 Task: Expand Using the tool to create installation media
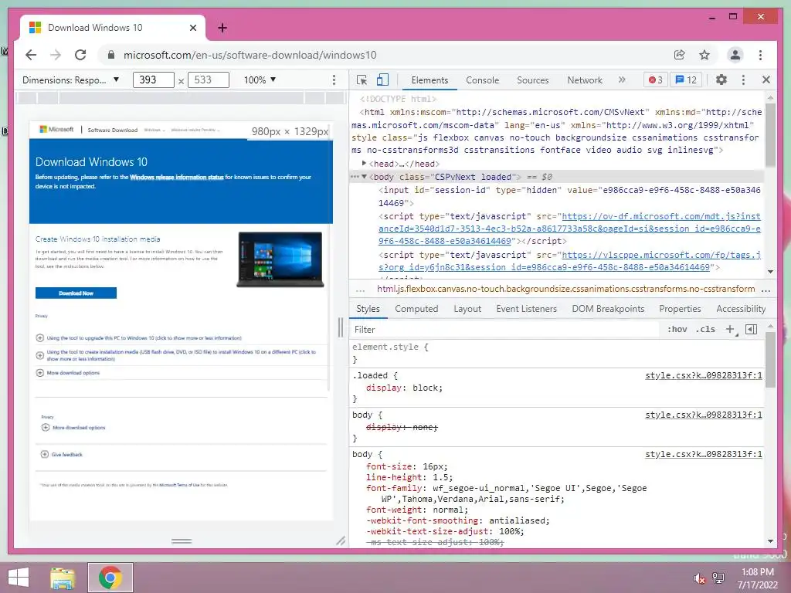point(40,355)
